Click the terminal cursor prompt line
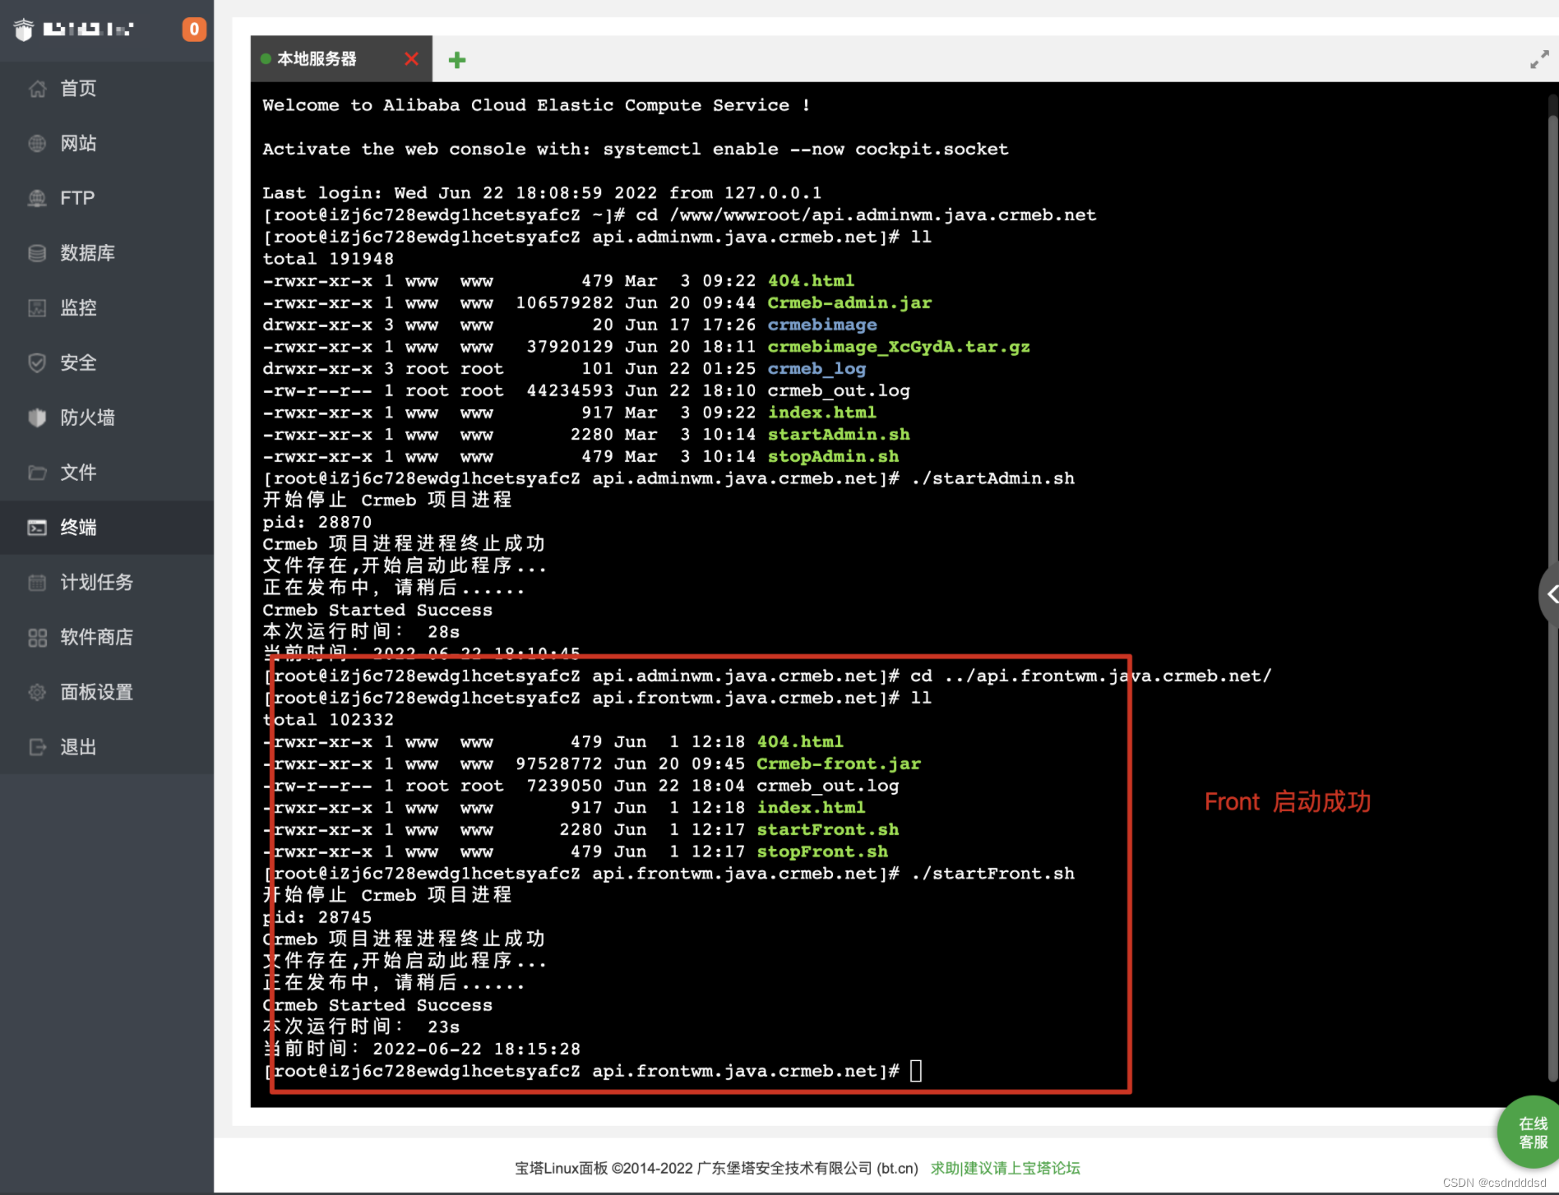This screenshot has height=1195, width=1559. coord(592,1071)
